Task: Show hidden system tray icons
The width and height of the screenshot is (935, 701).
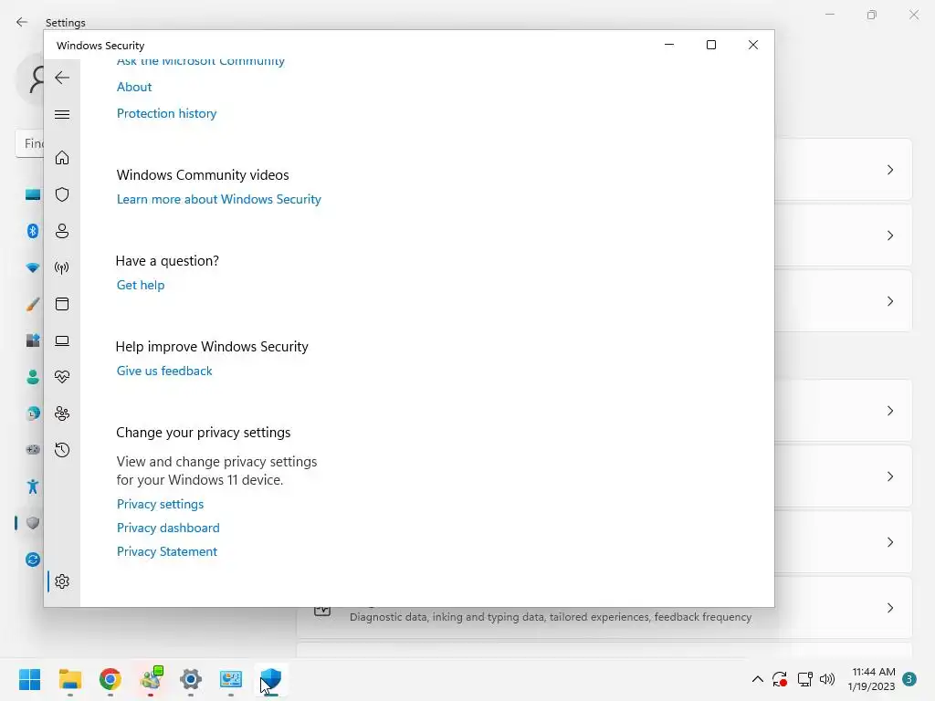Action: click(757, 679)
